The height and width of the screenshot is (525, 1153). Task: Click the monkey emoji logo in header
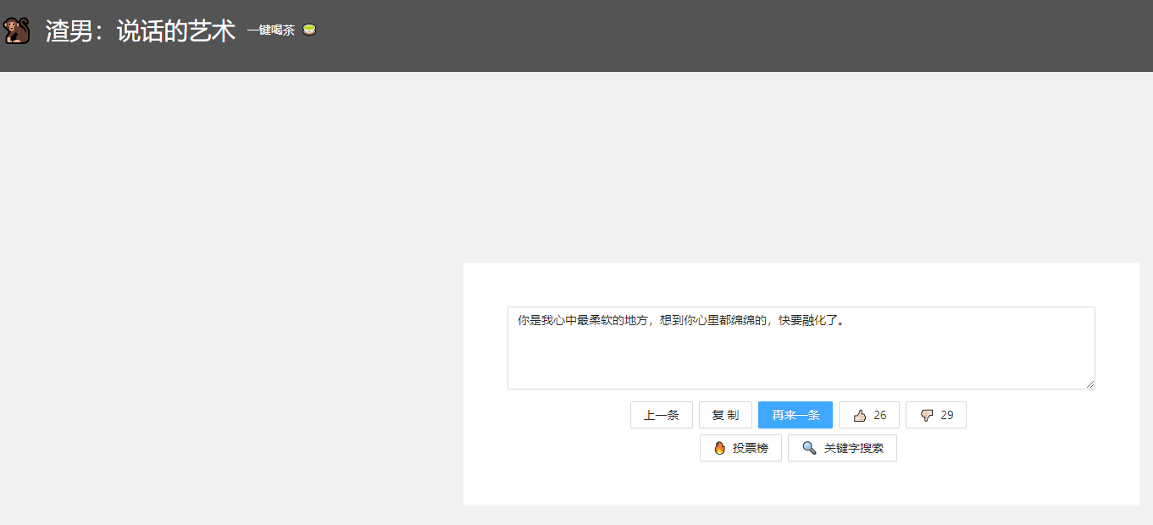(16, 31)
